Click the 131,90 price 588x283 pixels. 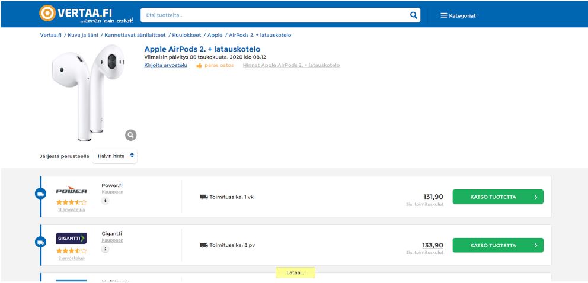point(433,197)
